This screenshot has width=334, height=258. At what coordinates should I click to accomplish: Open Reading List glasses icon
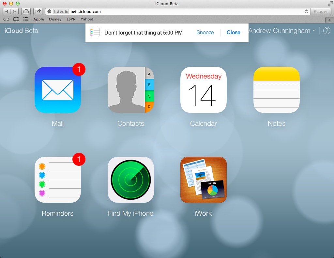pos(7,19)
